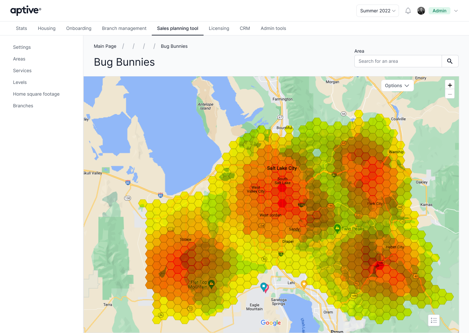Expand the Admin account menu chevron
This screenshot has height=333, width=469.
[456, 11]
